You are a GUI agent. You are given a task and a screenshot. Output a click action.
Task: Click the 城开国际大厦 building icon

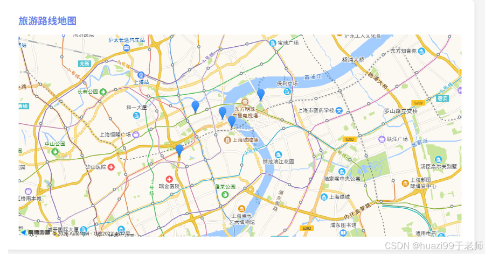point(83,230)
